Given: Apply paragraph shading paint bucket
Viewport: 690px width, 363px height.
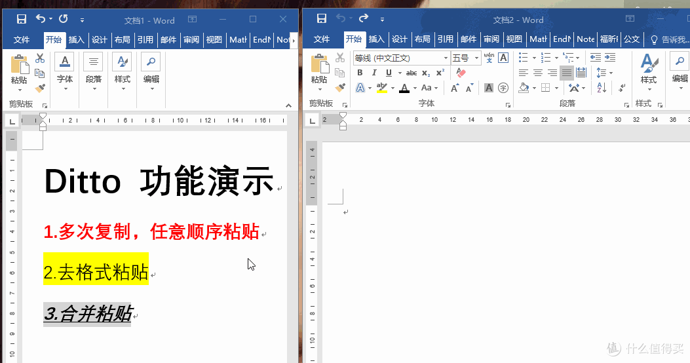Looking at the screenshot, I should pos(524,88).
